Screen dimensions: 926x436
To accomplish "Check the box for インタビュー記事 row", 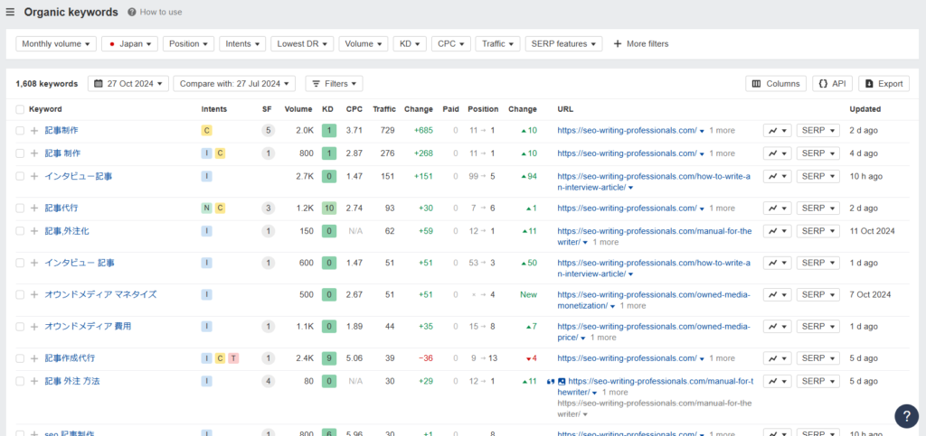I will pyautogui.click(x=20, y=176).
